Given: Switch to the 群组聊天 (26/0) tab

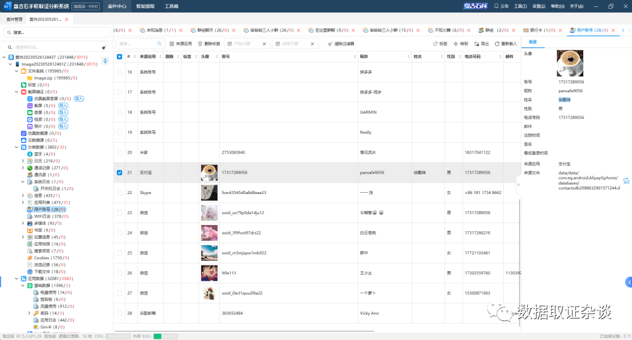Looking at the screenshot, I should point(210,30).
